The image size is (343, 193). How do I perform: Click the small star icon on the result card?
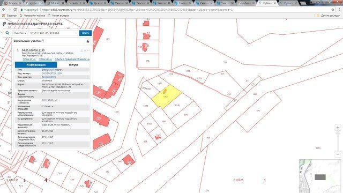coord(85,50)
